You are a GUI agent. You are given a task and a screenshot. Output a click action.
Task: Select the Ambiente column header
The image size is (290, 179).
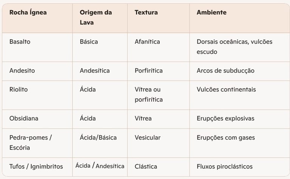pos(211,12)
